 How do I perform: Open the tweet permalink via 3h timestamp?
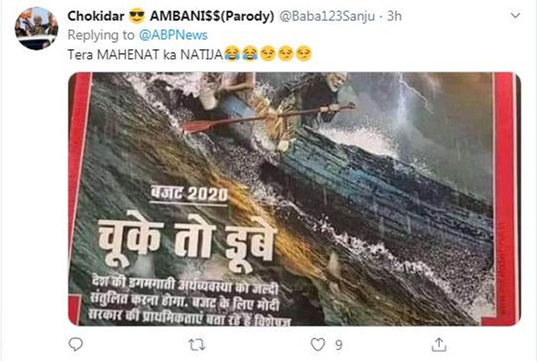click(x=394, y=16)
